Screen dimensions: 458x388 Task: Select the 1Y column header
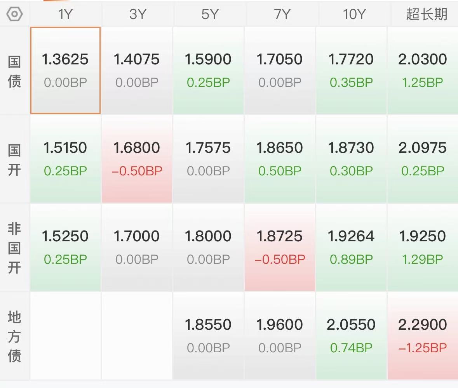pyautogui.click(x=65, y=14)
